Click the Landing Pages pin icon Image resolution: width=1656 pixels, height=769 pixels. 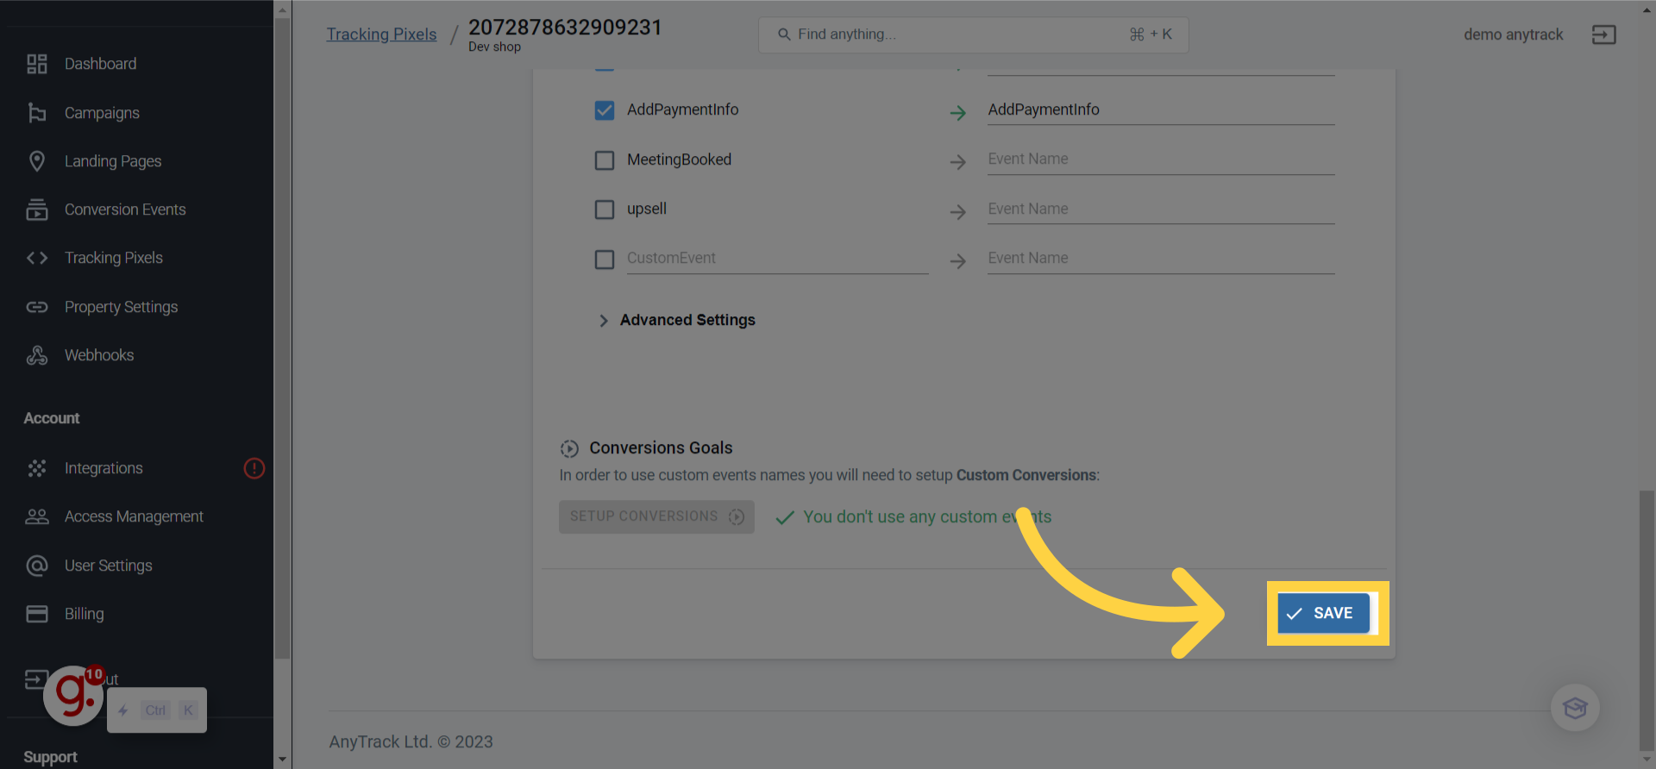[36, 161]
